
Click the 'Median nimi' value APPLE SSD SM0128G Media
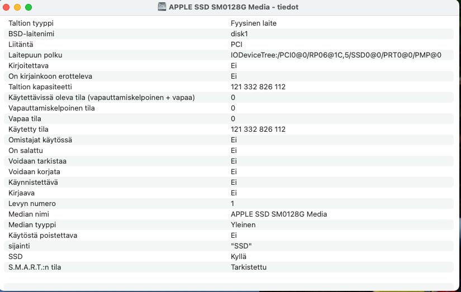[278, 214]
